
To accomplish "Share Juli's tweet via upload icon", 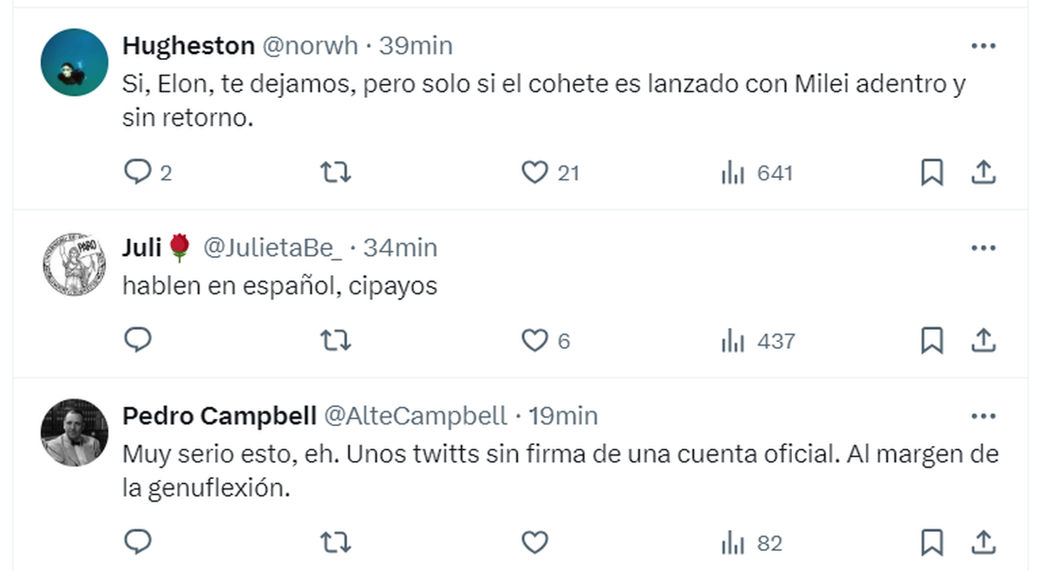I will pos(983,340).
